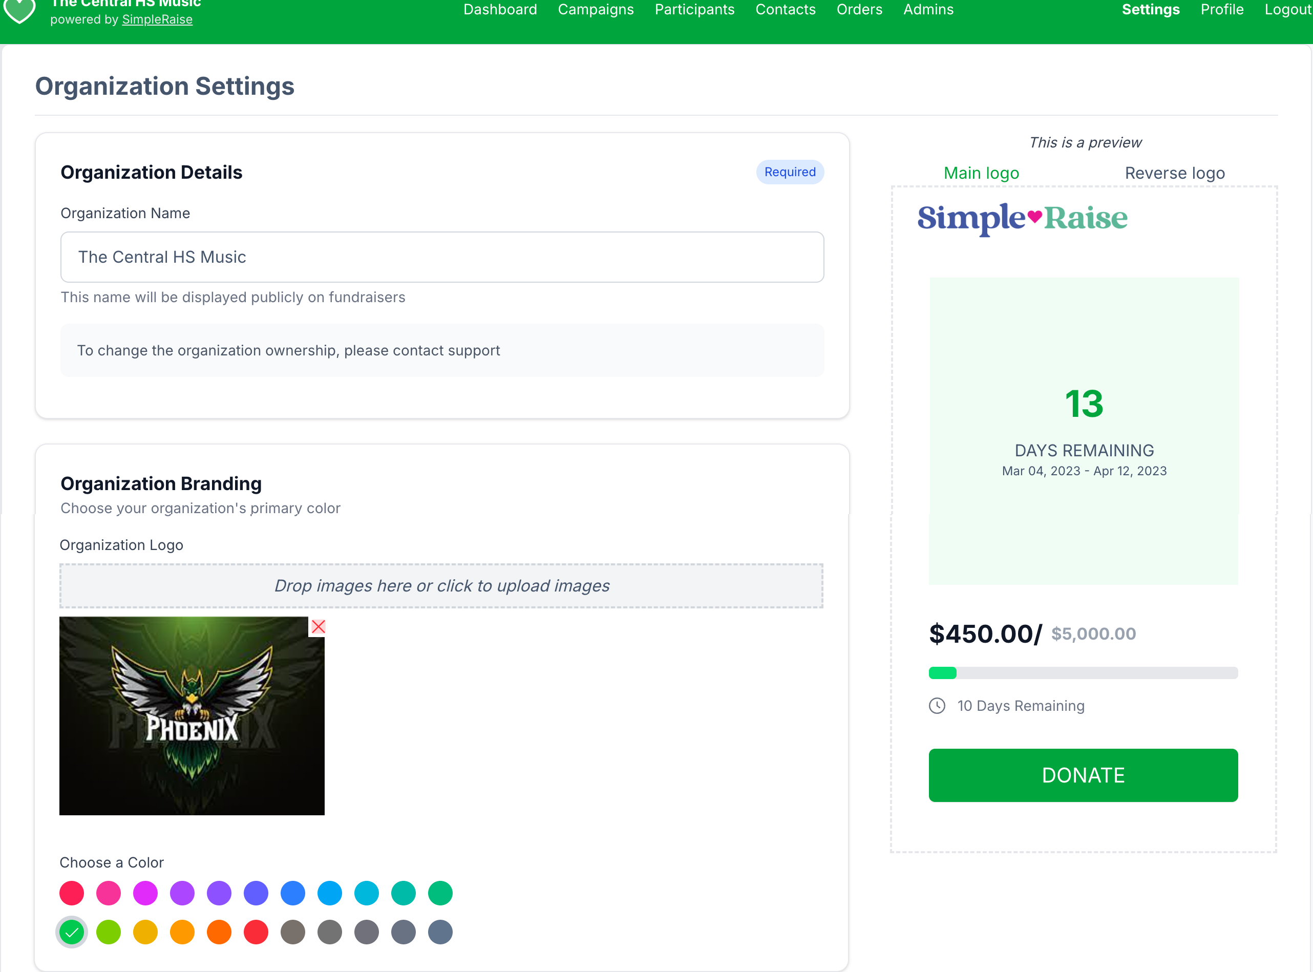The width and height of the screenshot is (1313, 972).
Task: Select the Phoenix logo thumbnail
Action: [x=192, y=715]
